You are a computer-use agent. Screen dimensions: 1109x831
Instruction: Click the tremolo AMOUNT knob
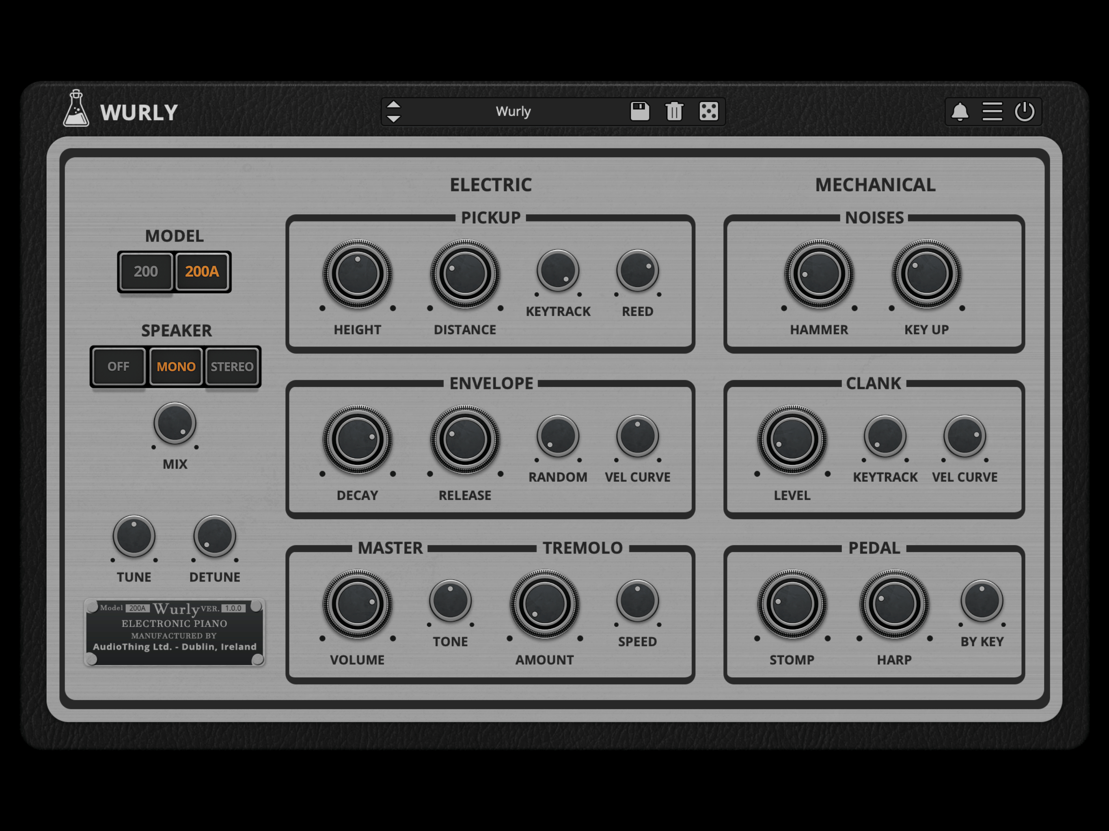[545, 604]
